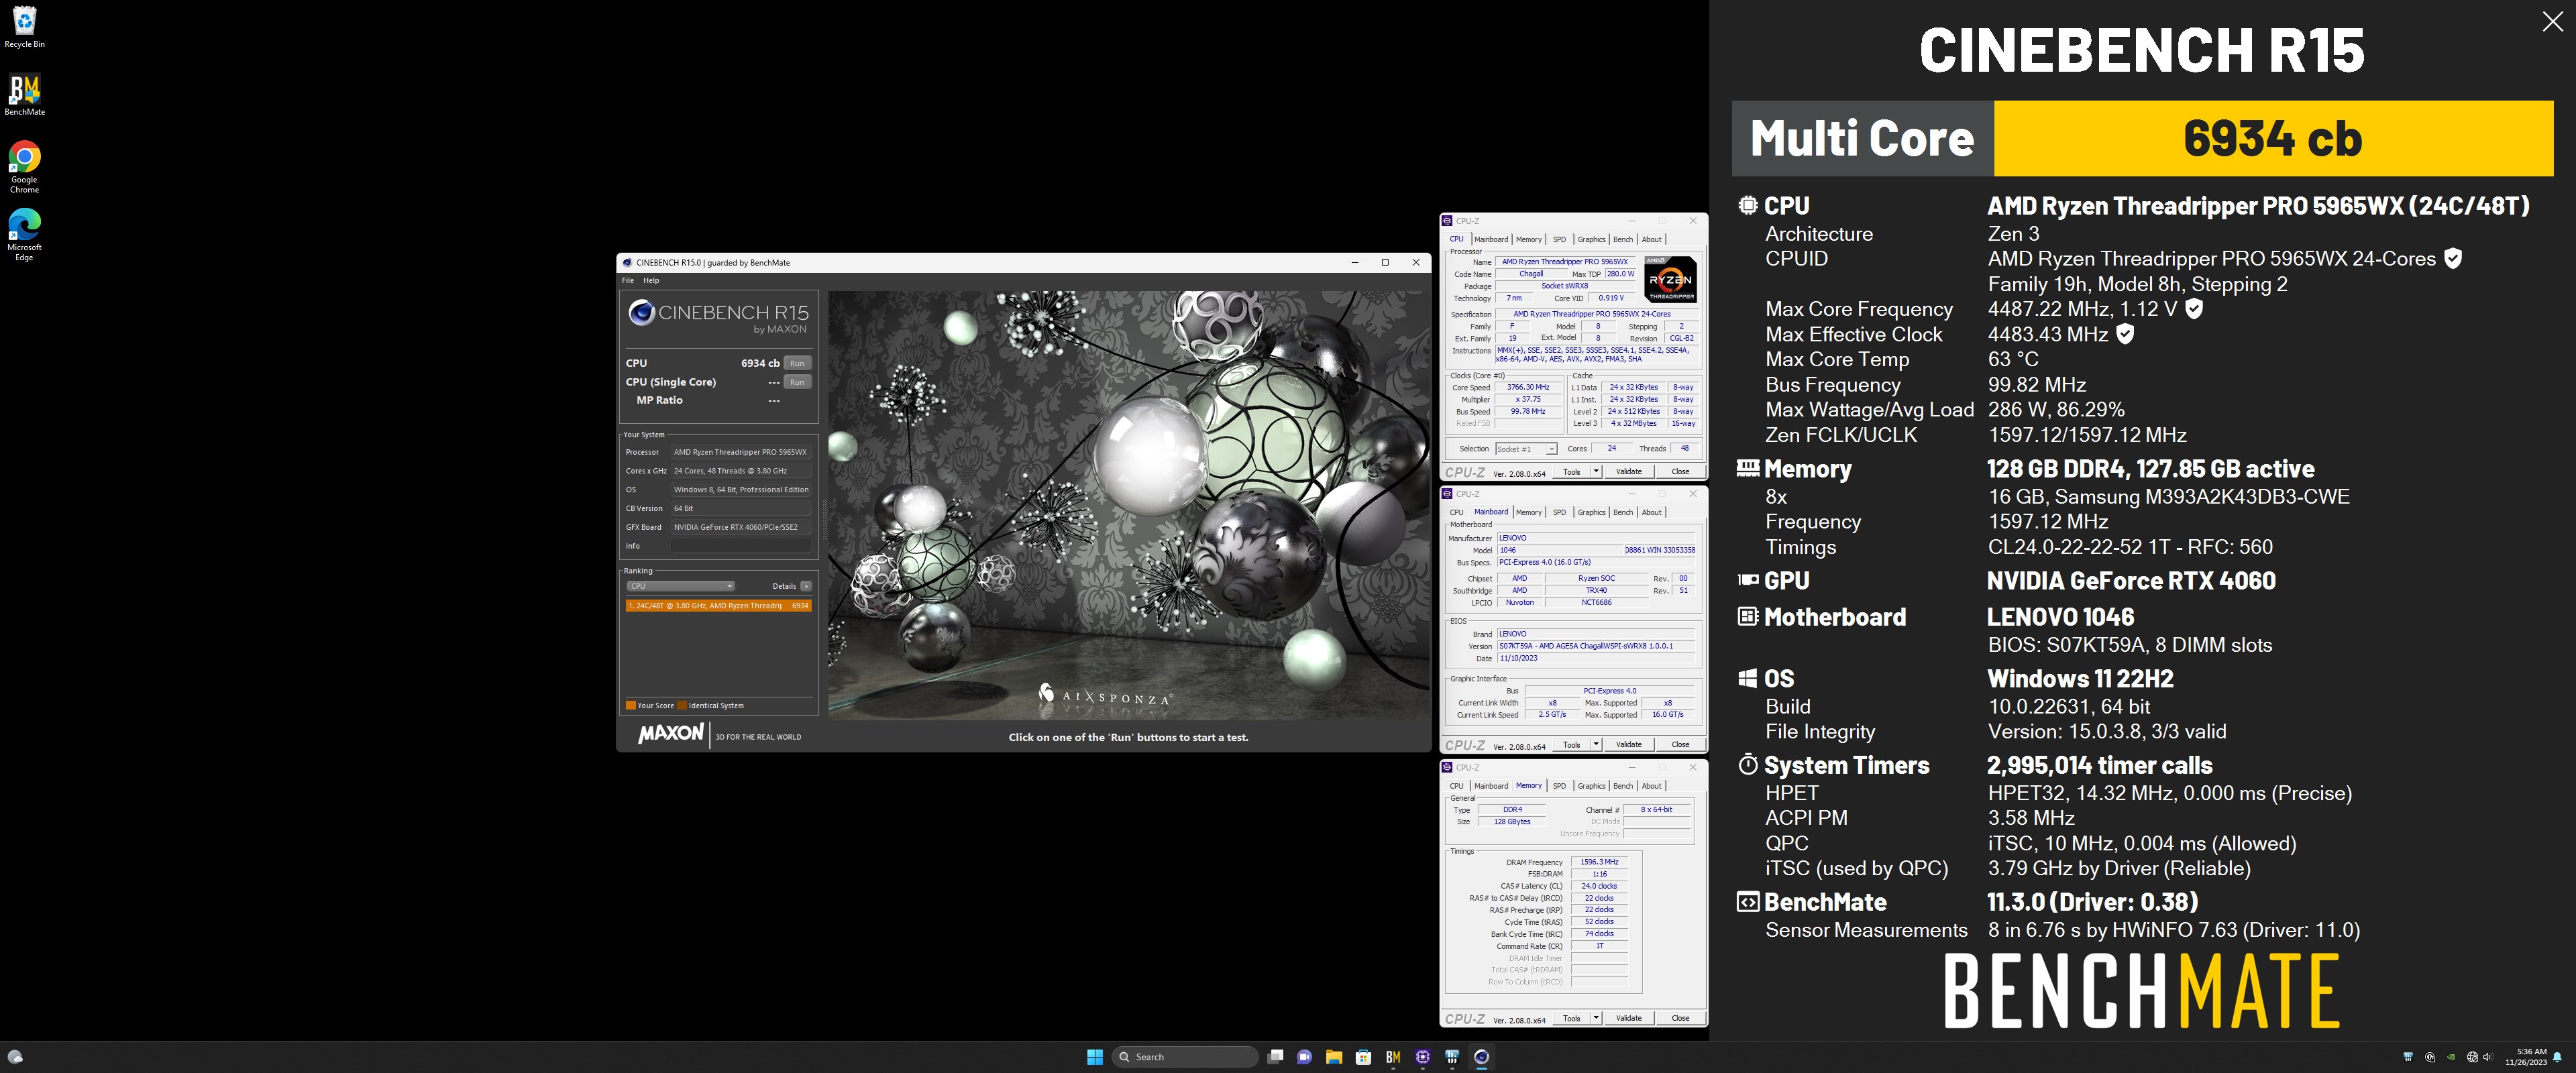Click the 6934 cb score in BenchMate panel
Viewport: 2576px width, 1073px height.
[x=2272, y=138]
